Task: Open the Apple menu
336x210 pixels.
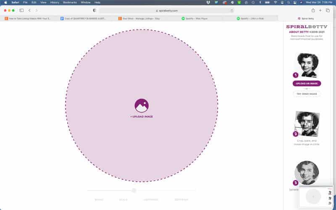Action: [5, 3]
